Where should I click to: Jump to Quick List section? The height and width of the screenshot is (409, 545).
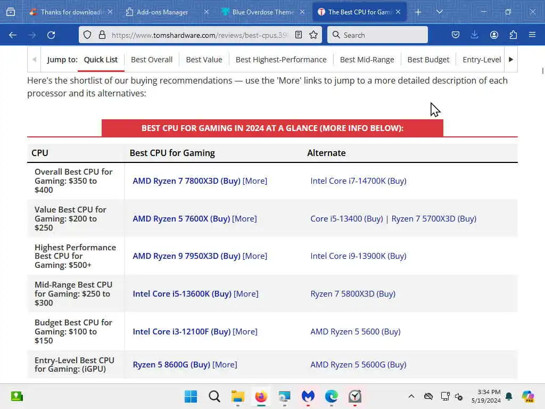[x=101, y=60]
